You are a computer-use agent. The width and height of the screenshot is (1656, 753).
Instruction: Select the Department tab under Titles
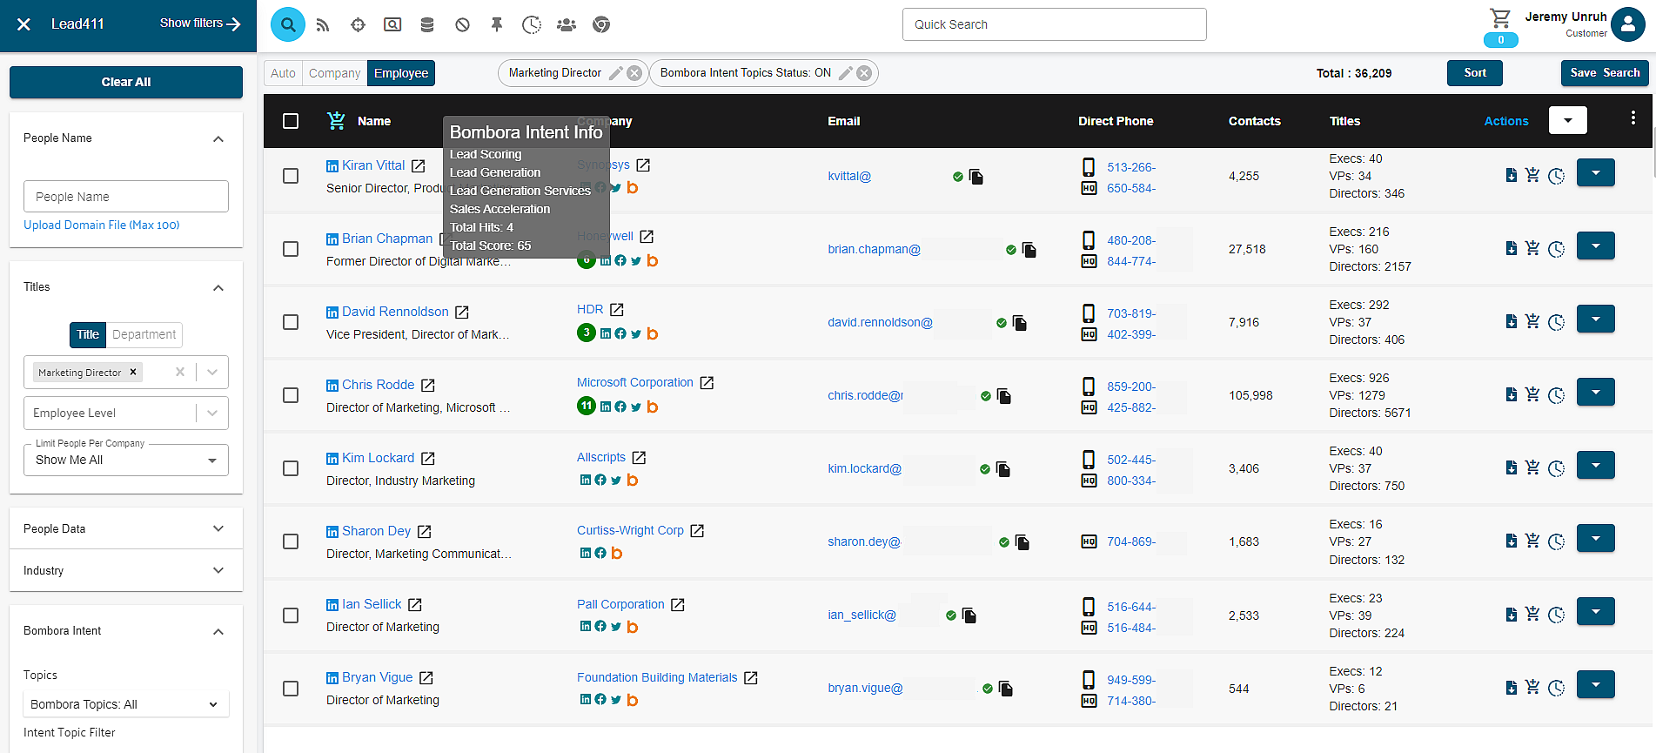(x=144, y=334)
